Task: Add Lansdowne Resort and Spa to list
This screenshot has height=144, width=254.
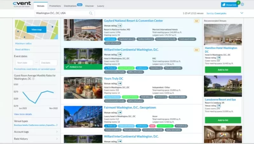Action: pyautogui.click(x=223, y=120)
